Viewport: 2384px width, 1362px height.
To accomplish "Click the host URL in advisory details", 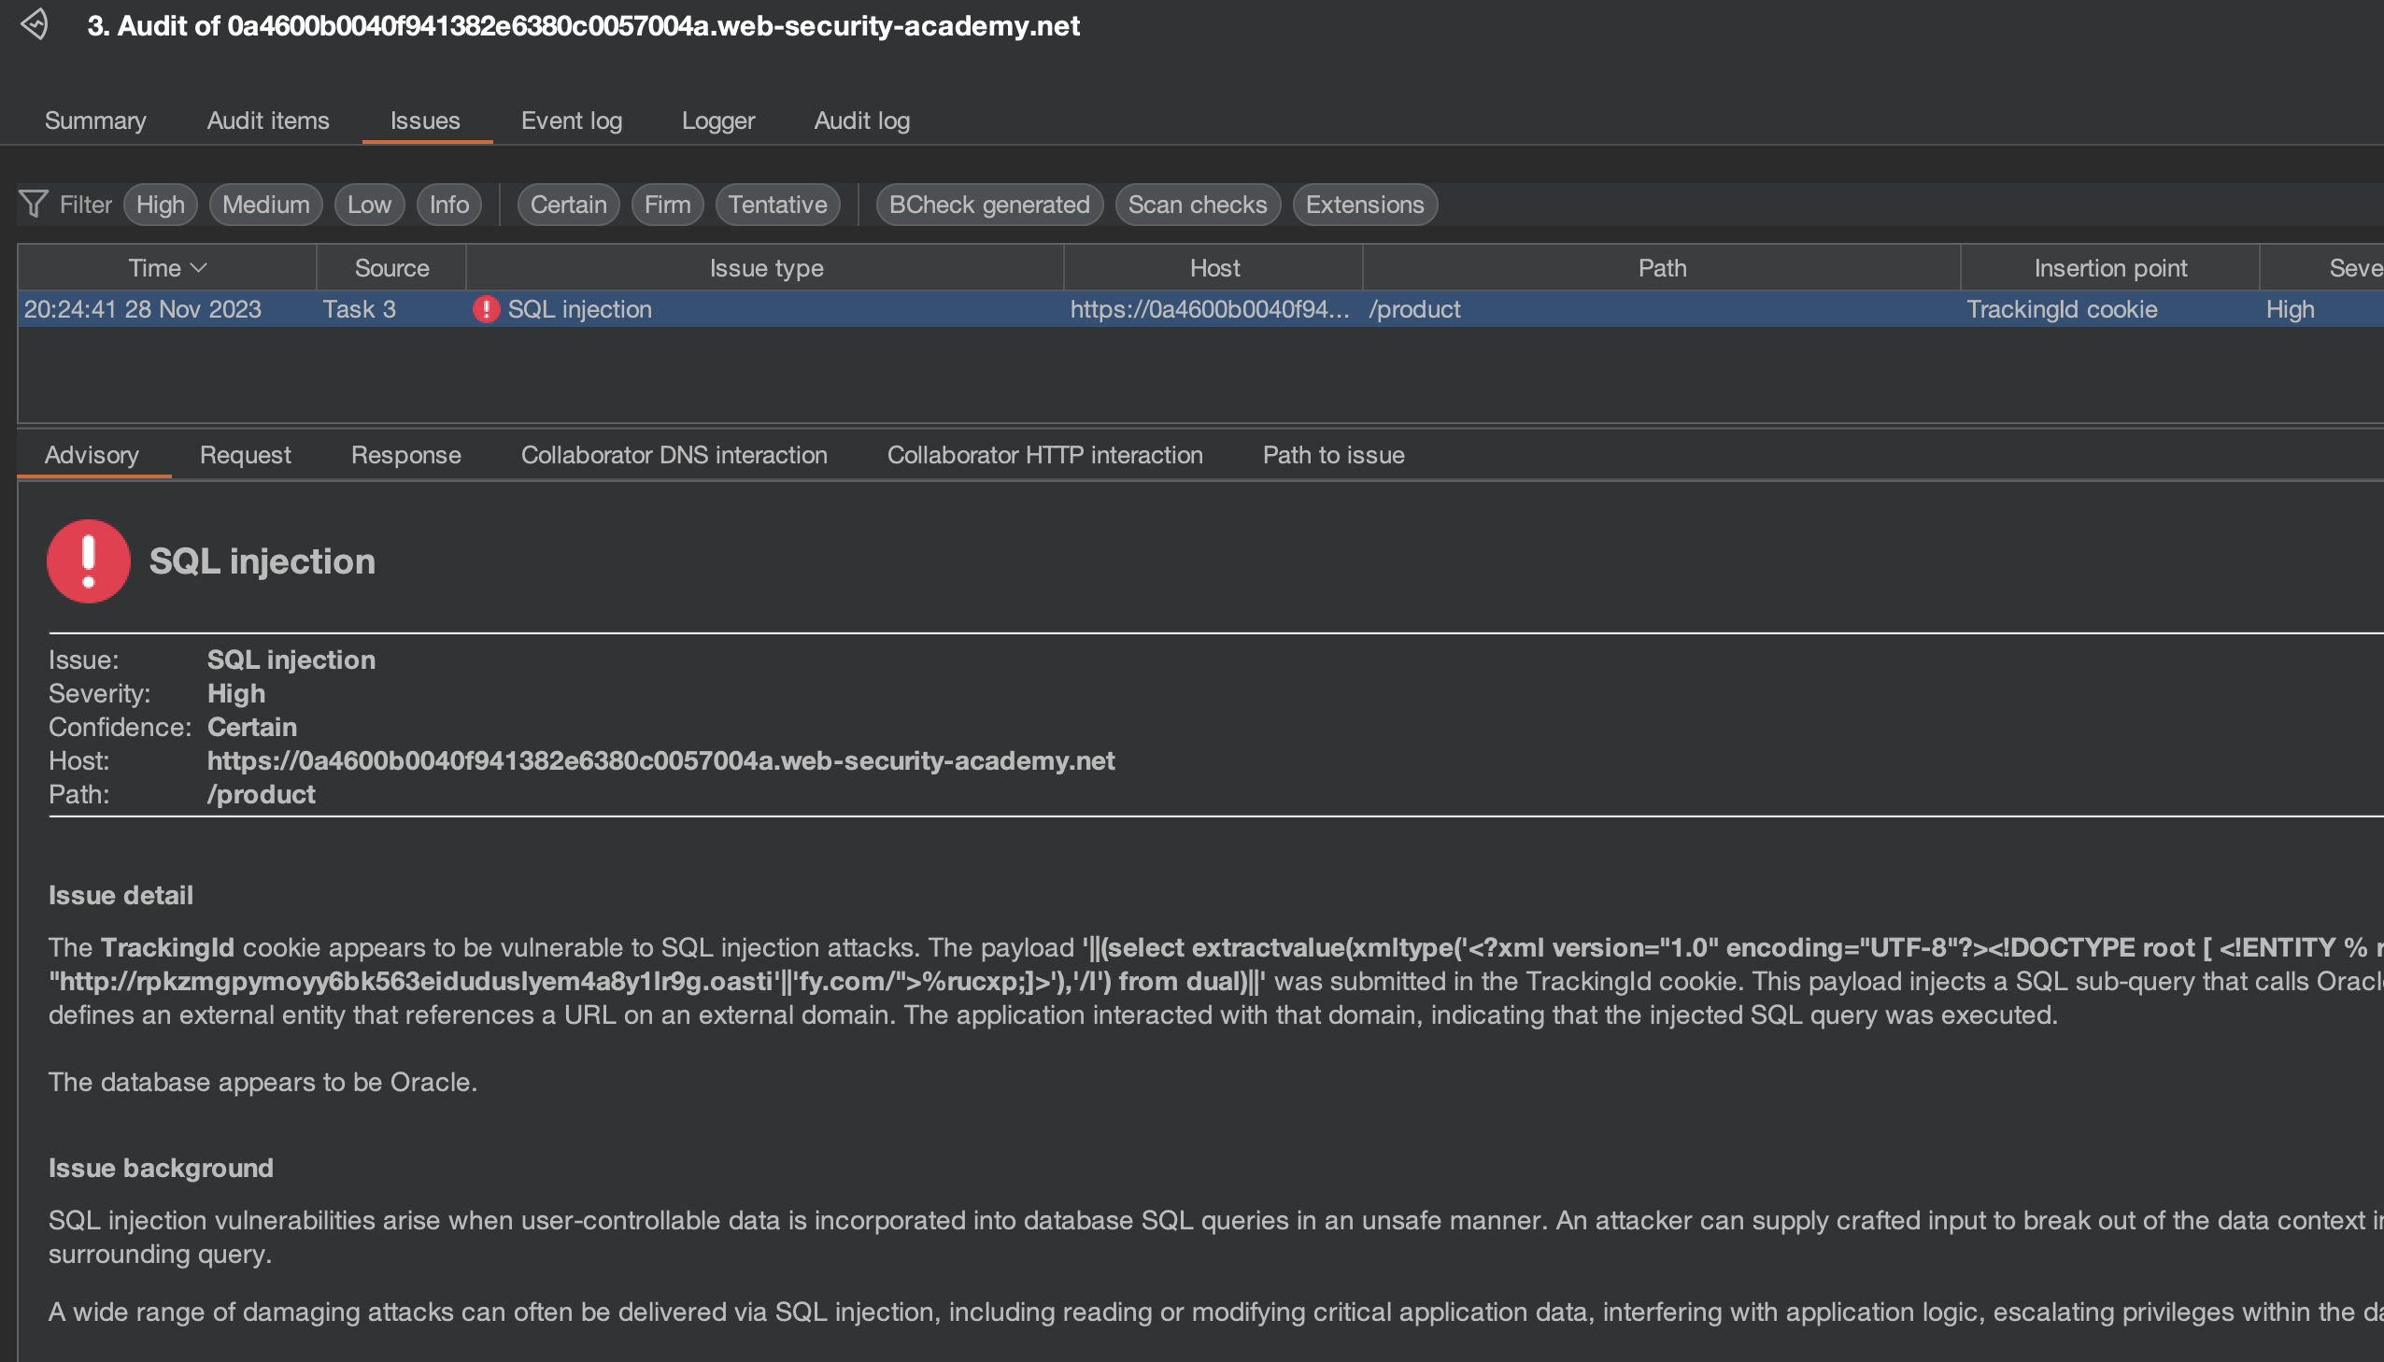I will pyautogui.click(x=660, y=761).
